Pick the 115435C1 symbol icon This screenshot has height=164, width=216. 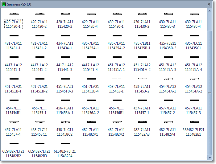(x=194, y=36)
